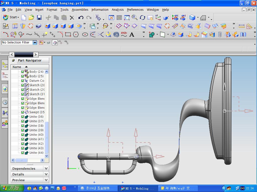Screen dimensions: 257x192
Task: Select the Extrude tool icon
Action: click(15, 26)
